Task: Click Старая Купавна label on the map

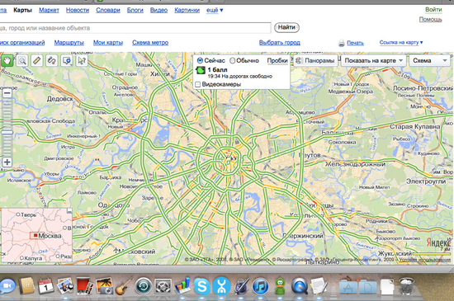Action: tap(414, 127)
